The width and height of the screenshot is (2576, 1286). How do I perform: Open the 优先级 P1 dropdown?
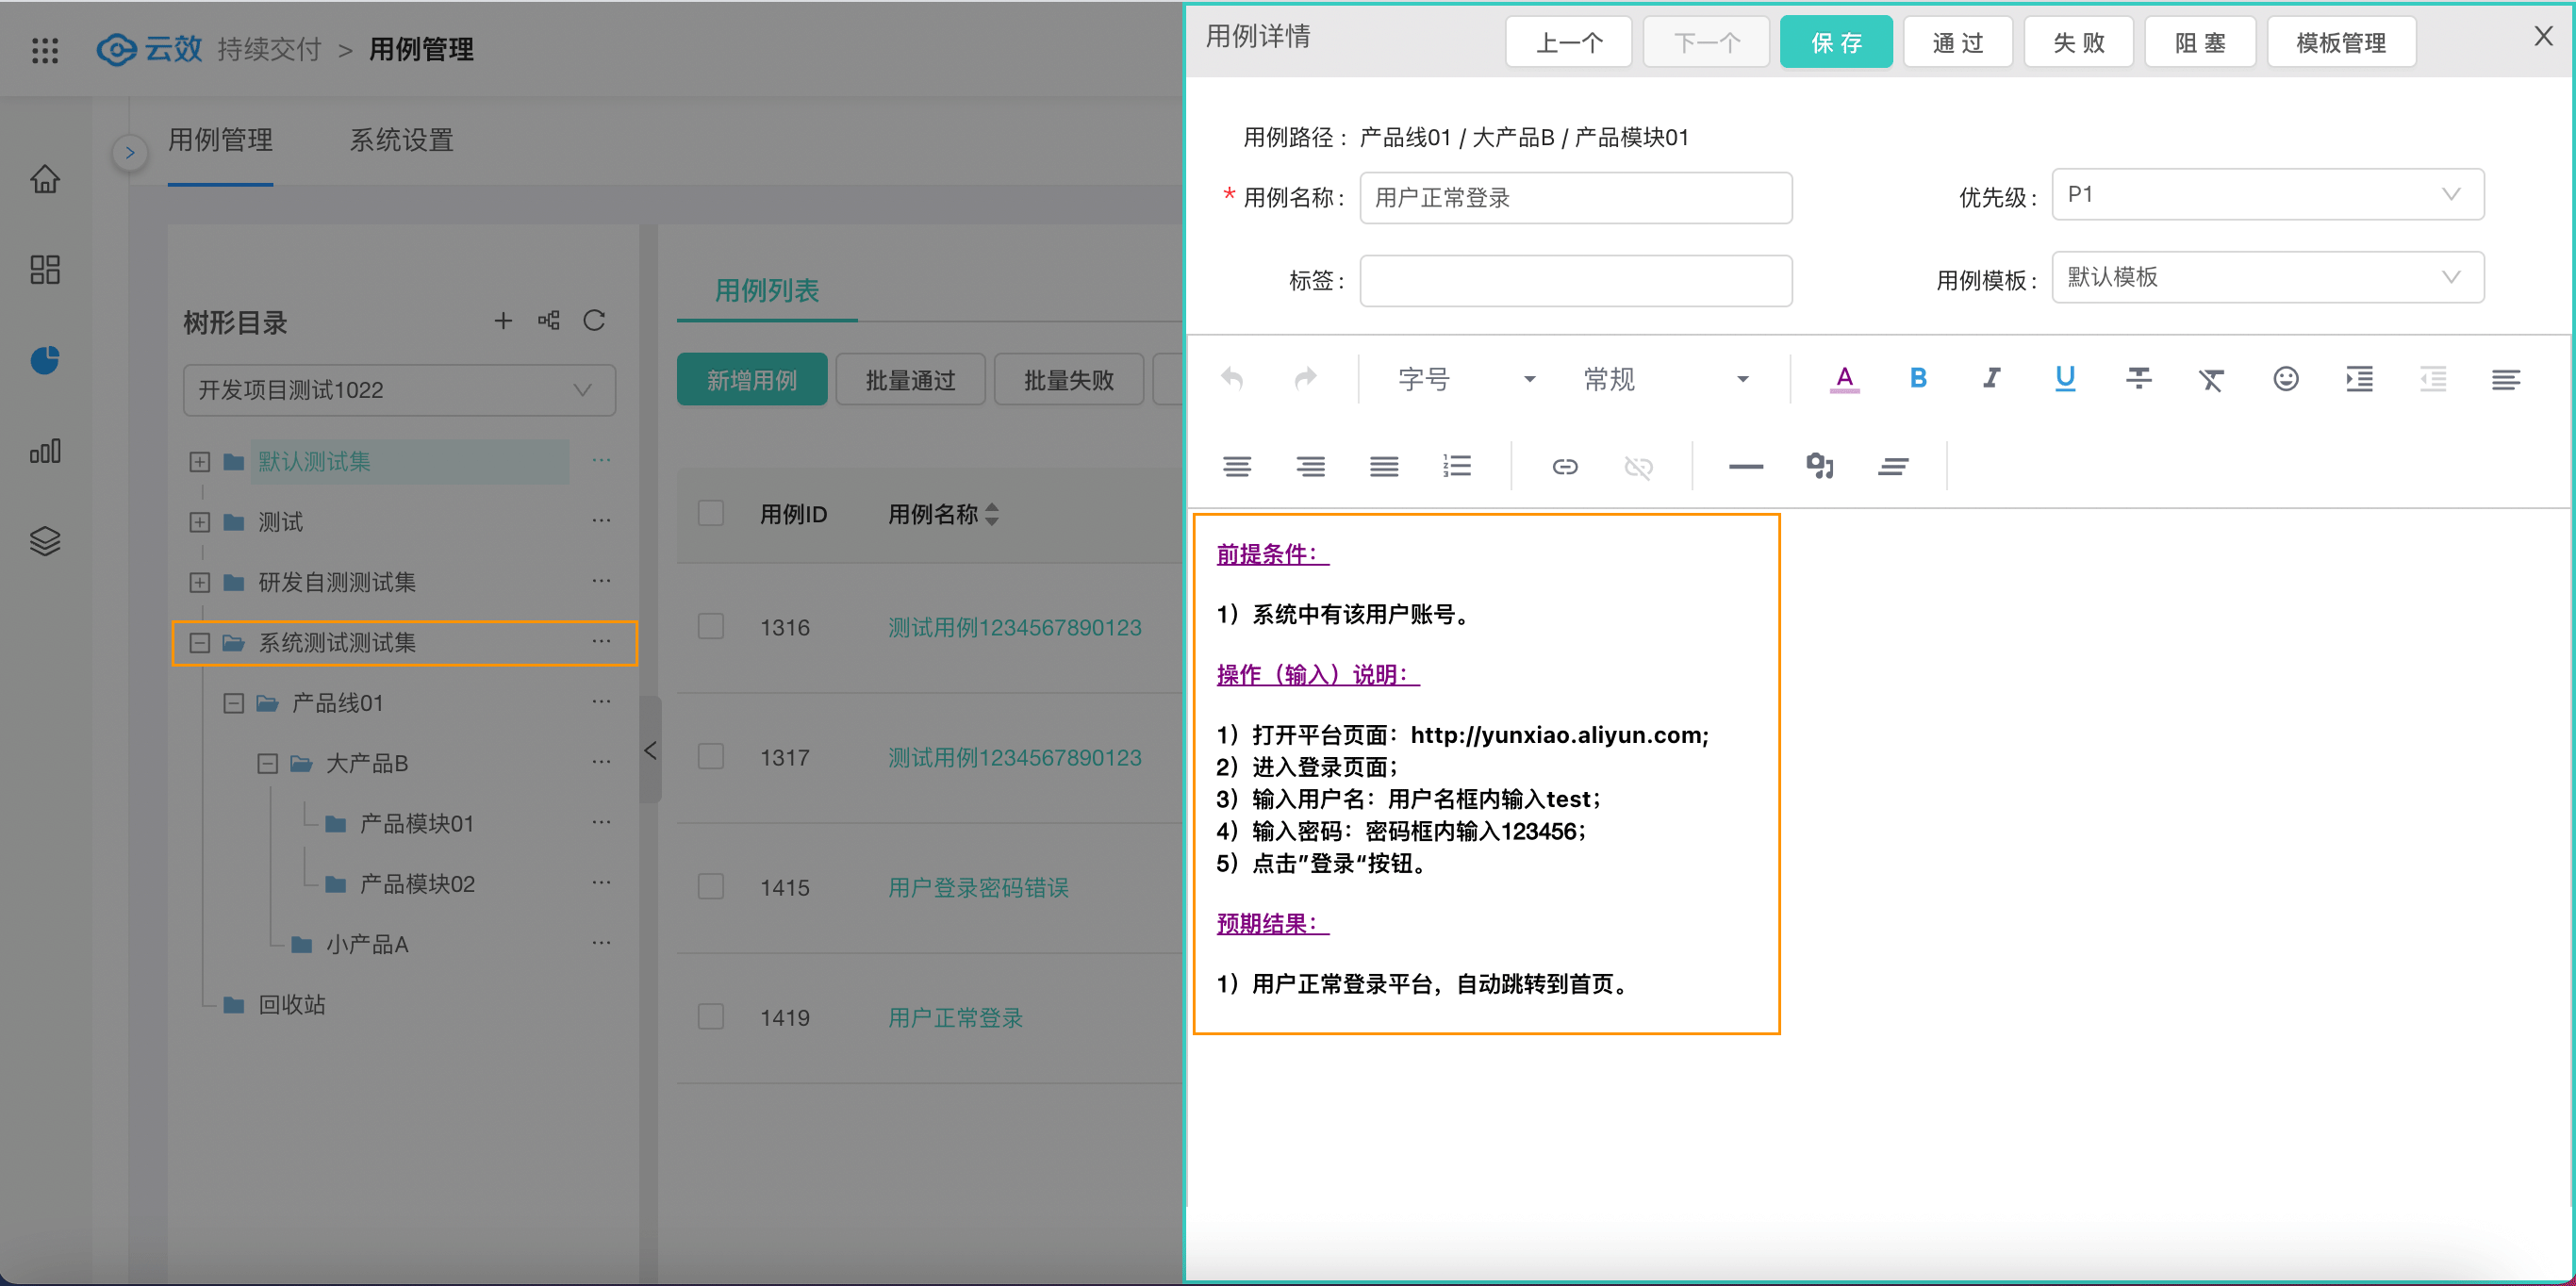[x=2268, y=194]
